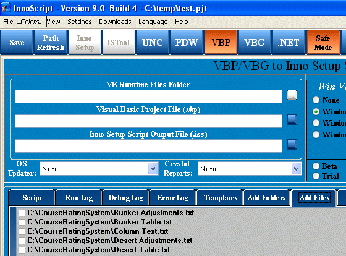Open the Crystal Reports dropdown arrow
Image resolution: width=346 pixels, height=256 pixels.
click(x=296, y=169)
